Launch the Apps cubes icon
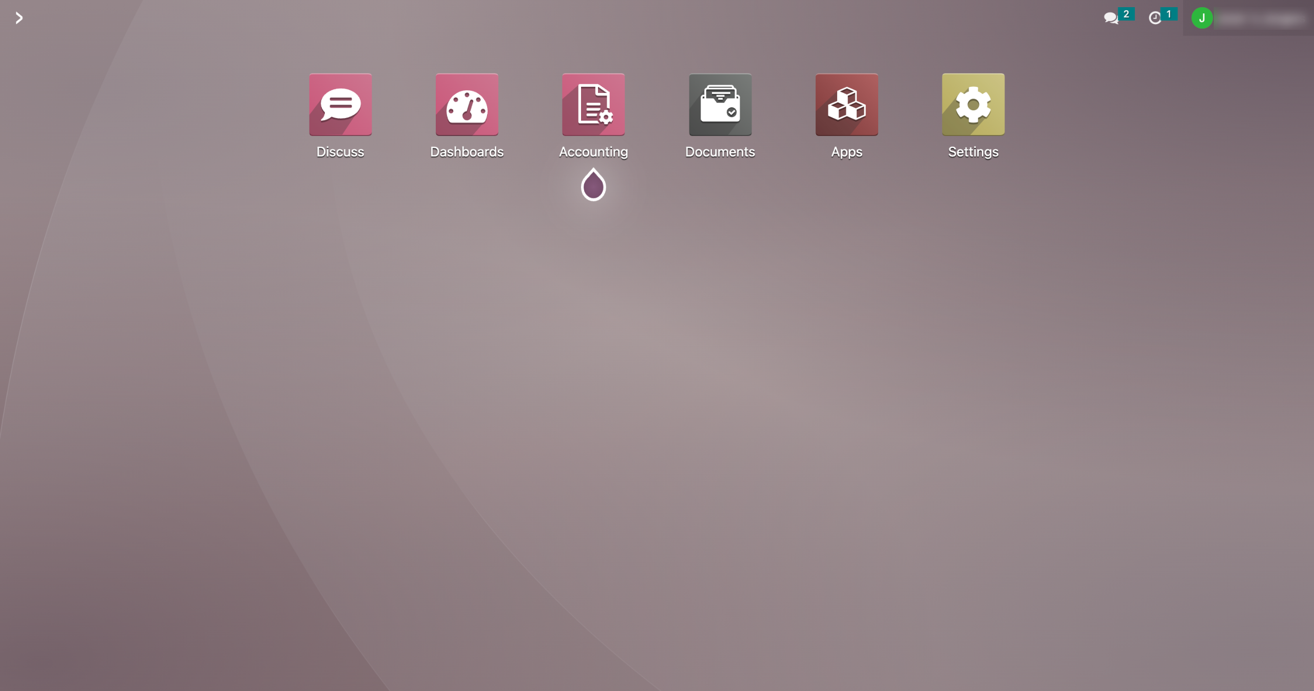1314x691 pixels. [846, 105]
